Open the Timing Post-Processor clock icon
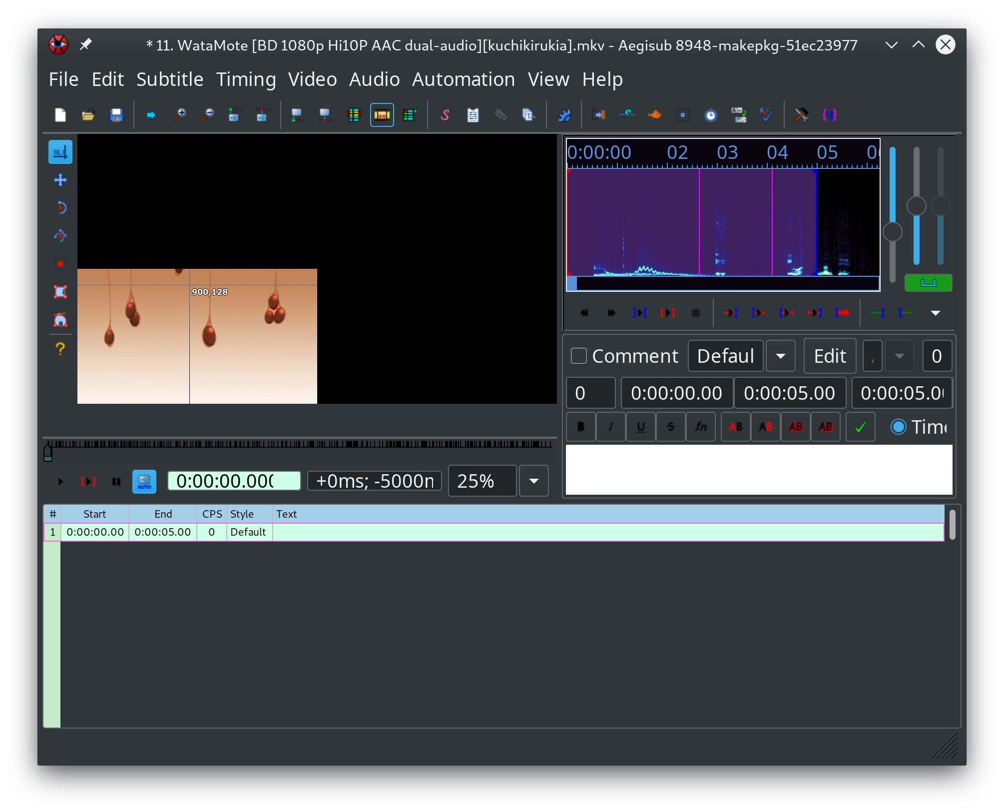Image resolution: width=1004 pixels, height=812 pixels. point(711,115)
